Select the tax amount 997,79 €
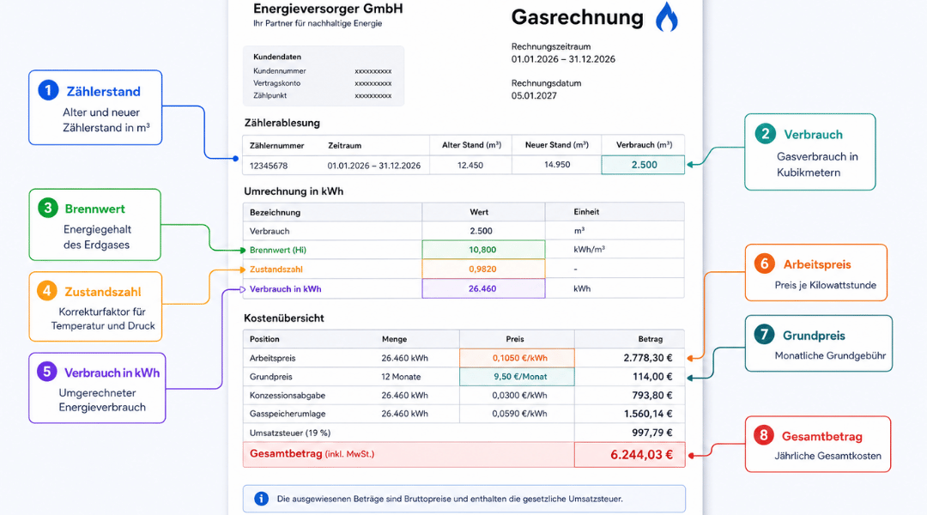Viewport: 927px width, 515px height. click(x=652, y=433)
